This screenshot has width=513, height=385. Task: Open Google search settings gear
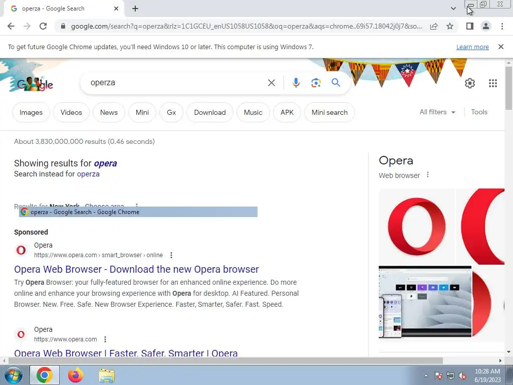click(x=470, y=83)
